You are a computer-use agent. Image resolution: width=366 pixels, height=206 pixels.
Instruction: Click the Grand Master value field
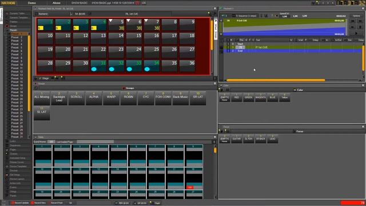[51, 142]
